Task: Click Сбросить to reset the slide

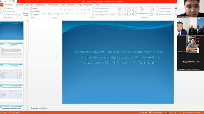Action: tap(35, 11)
